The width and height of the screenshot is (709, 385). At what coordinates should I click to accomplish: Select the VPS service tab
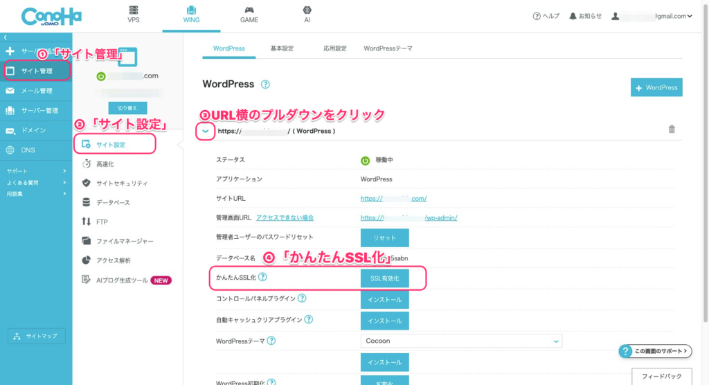click(x=134, y=15)
